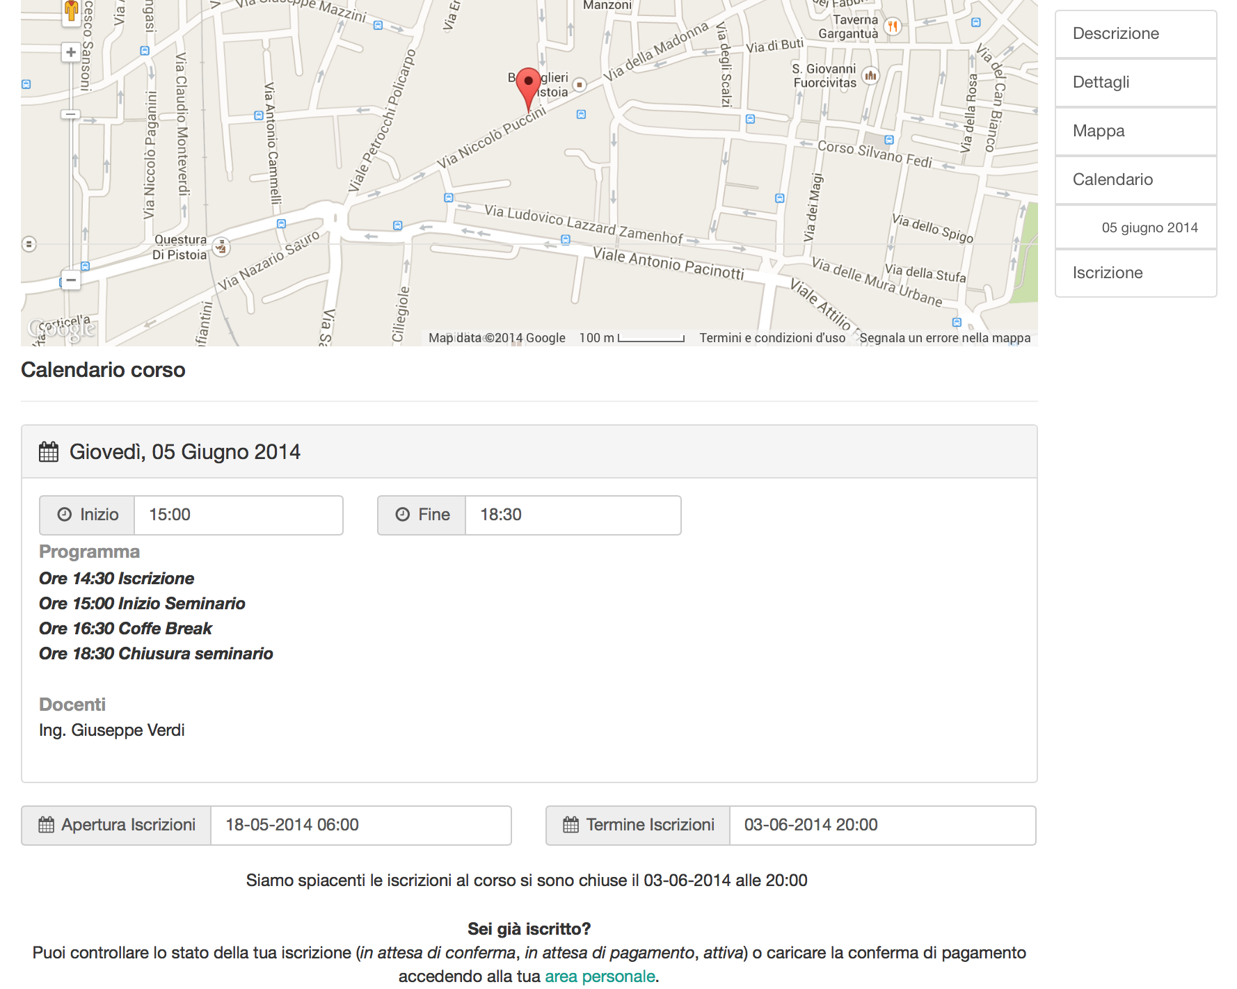Click the Questura Di Pistoia map icon

tap(221, 247)
